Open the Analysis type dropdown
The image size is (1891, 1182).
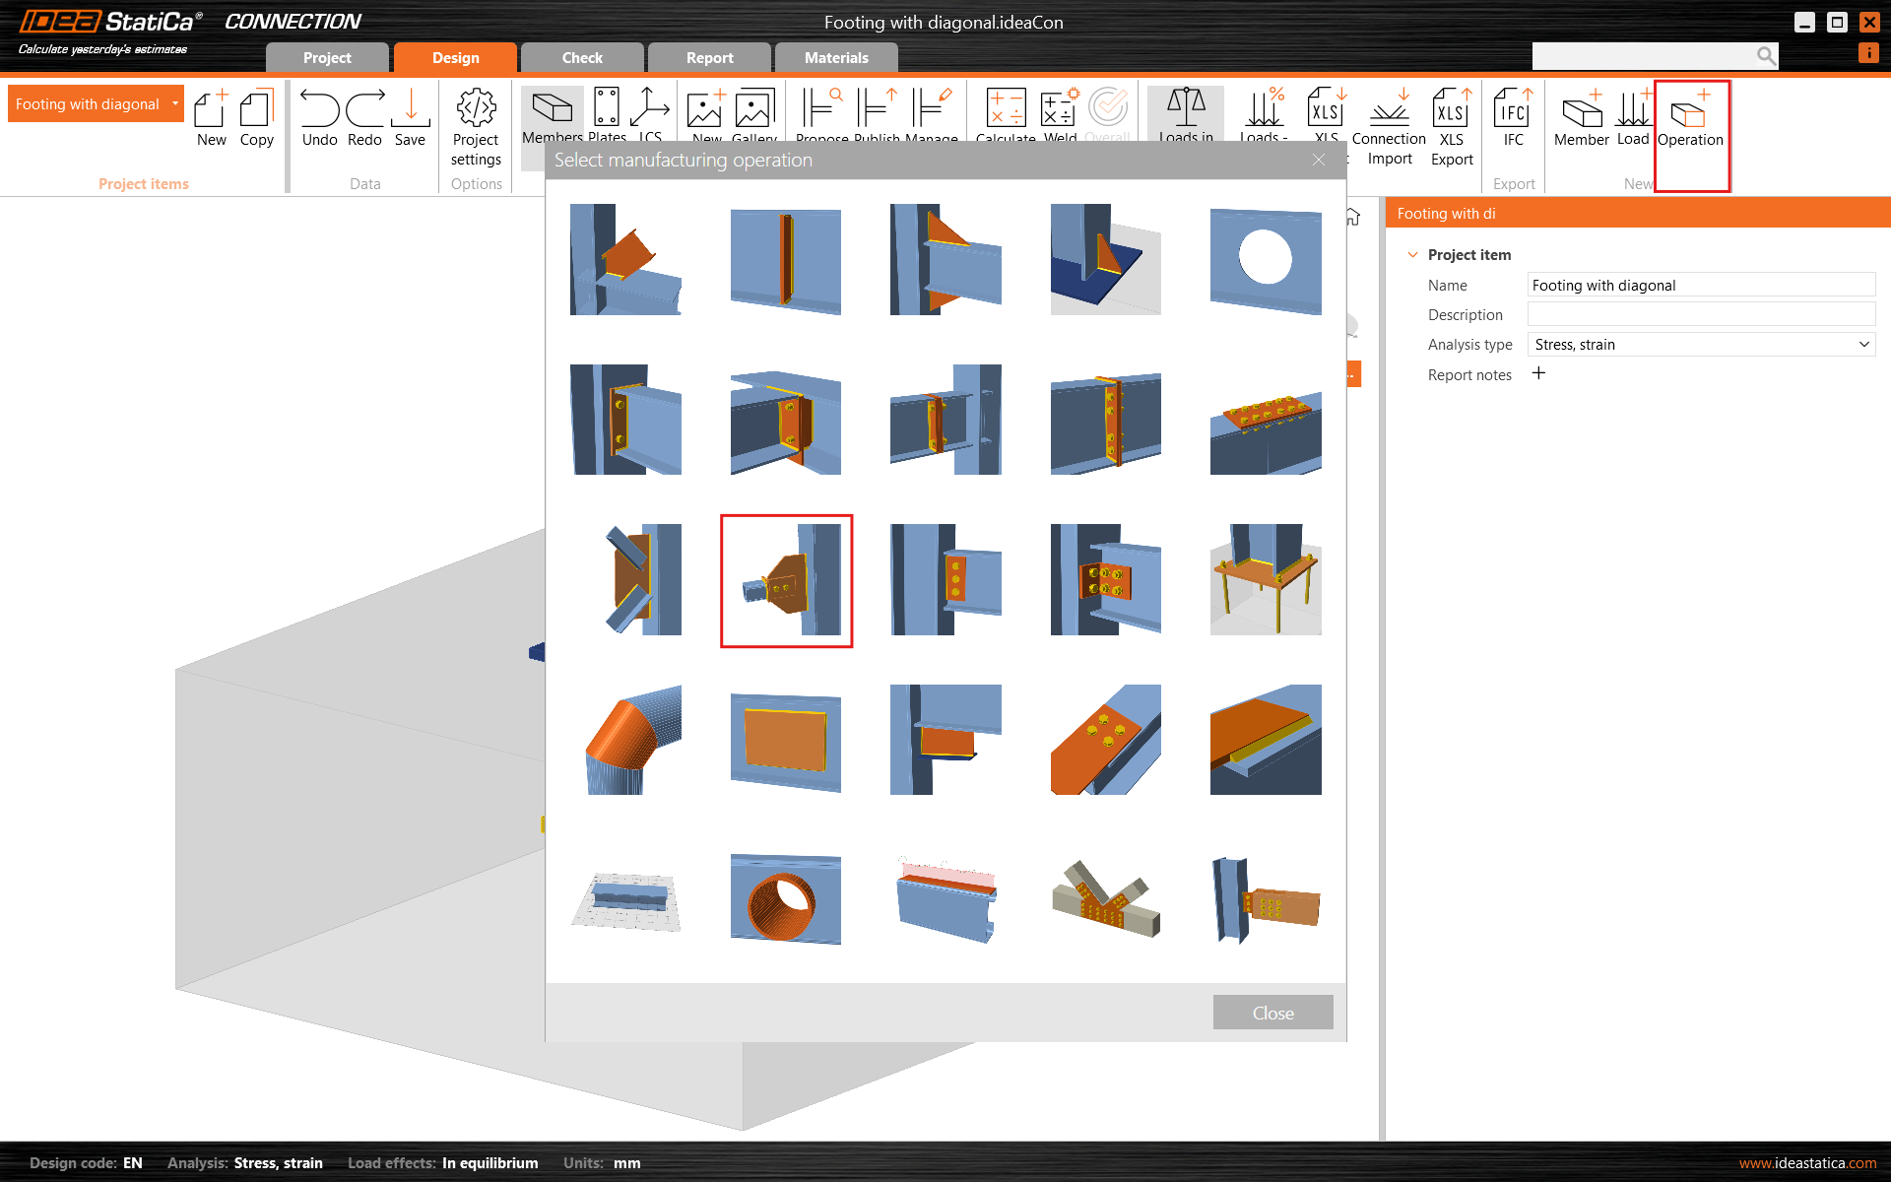click(x=1701, y=345)
